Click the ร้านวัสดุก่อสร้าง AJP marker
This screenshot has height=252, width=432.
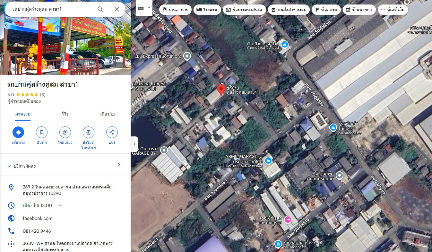[278, 245]
